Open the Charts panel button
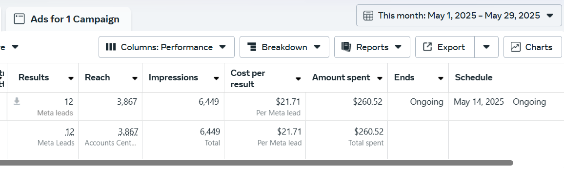The image size is (564, 186). 532,47
